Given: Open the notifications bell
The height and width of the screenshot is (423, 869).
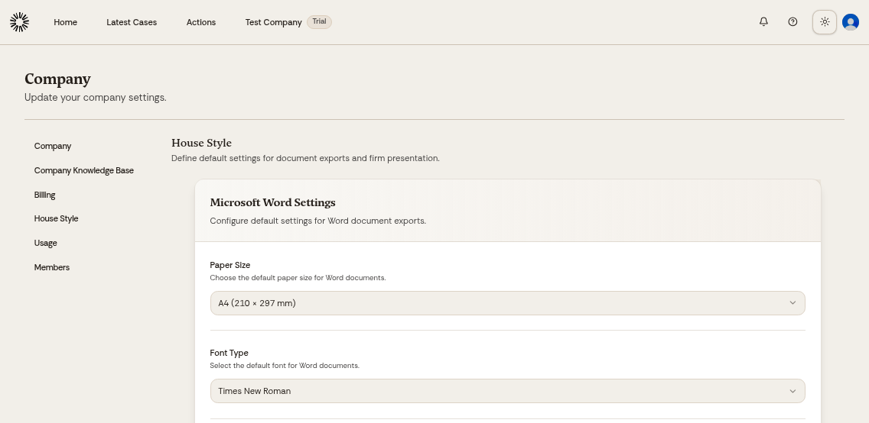Looking at the screenshot, I should point(763,21).
